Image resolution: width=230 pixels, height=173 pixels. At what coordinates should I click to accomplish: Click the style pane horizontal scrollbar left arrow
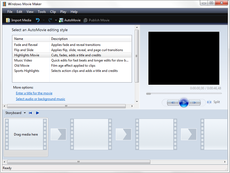[x=4, y=106]
